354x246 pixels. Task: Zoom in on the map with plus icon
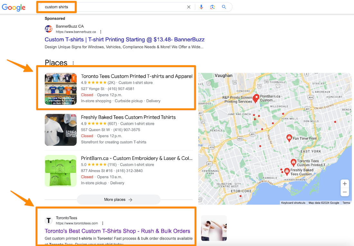[345, 183]
